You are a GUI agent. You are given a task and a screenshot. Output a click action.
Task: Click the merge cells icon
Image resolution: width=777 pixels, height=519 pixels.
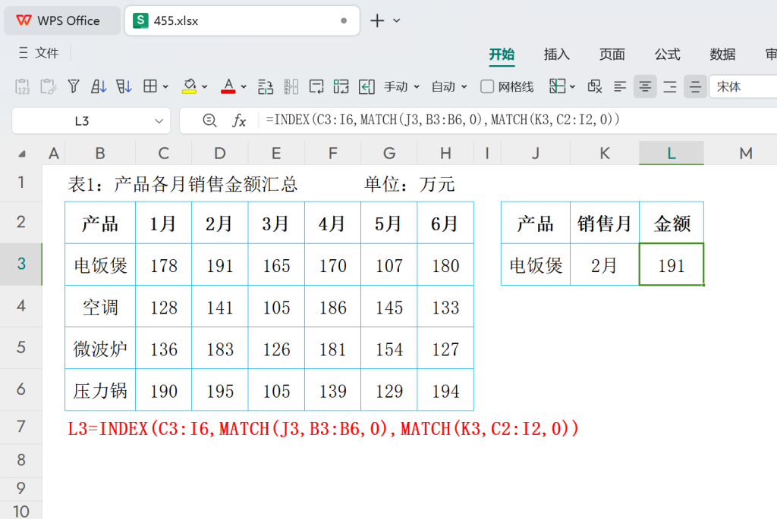(341, 86)
